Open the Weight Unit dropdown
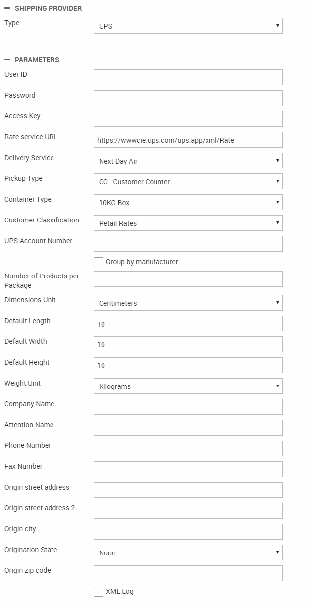 click(188, 386)
